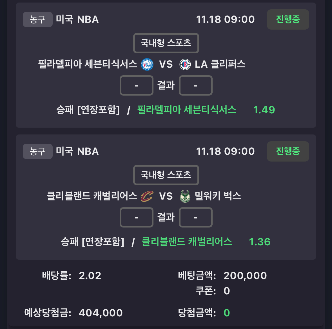Click the LA Clippers team logo

(x=185, y=65)
